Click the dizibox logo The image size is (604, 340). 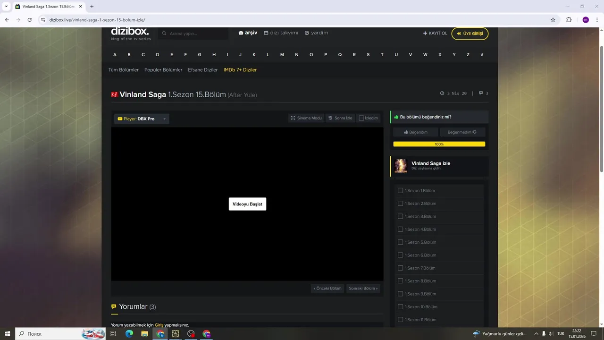click(130, 33)
